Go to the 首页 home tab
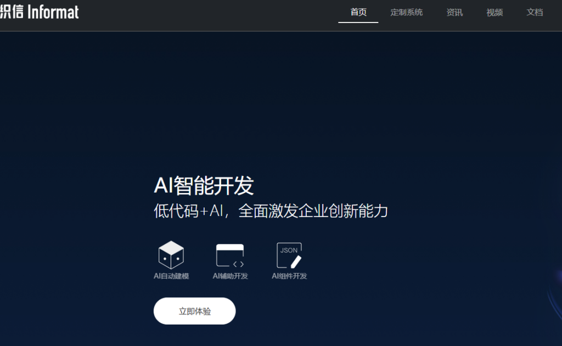Screen dimensions: 562x346 (x=358, y=12)
